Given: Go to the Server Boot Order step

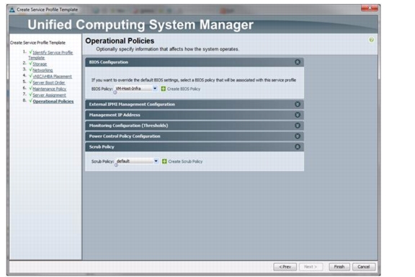Looking at the screenshot, I should coord(49,82).
